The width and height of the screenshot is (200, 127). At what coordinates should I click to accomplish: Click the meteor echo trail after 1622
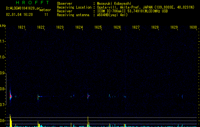point(40,97)
